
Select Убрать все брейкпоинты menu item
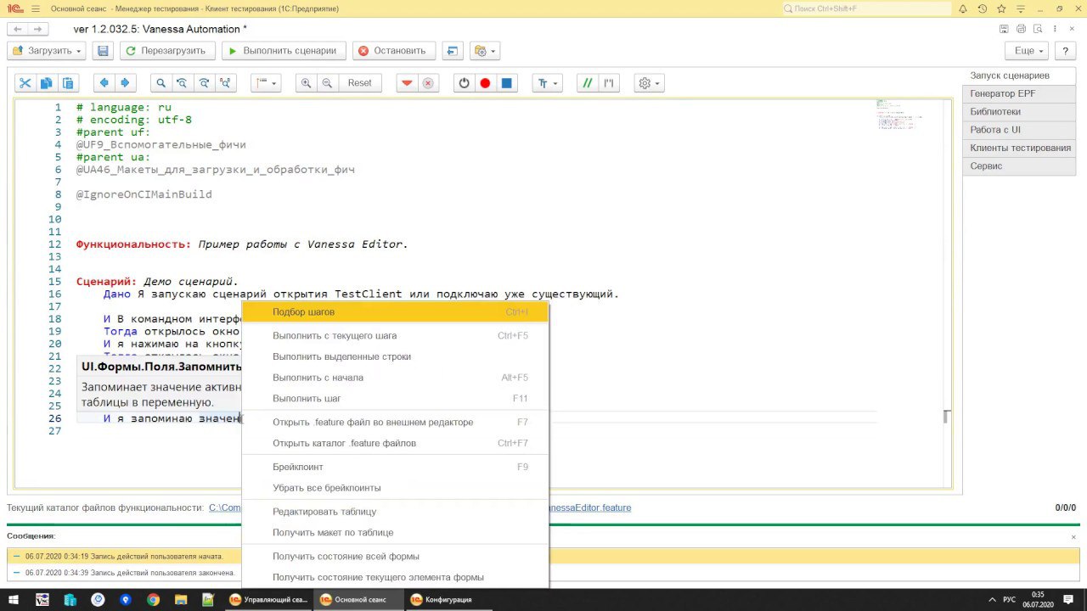point(396,488)
